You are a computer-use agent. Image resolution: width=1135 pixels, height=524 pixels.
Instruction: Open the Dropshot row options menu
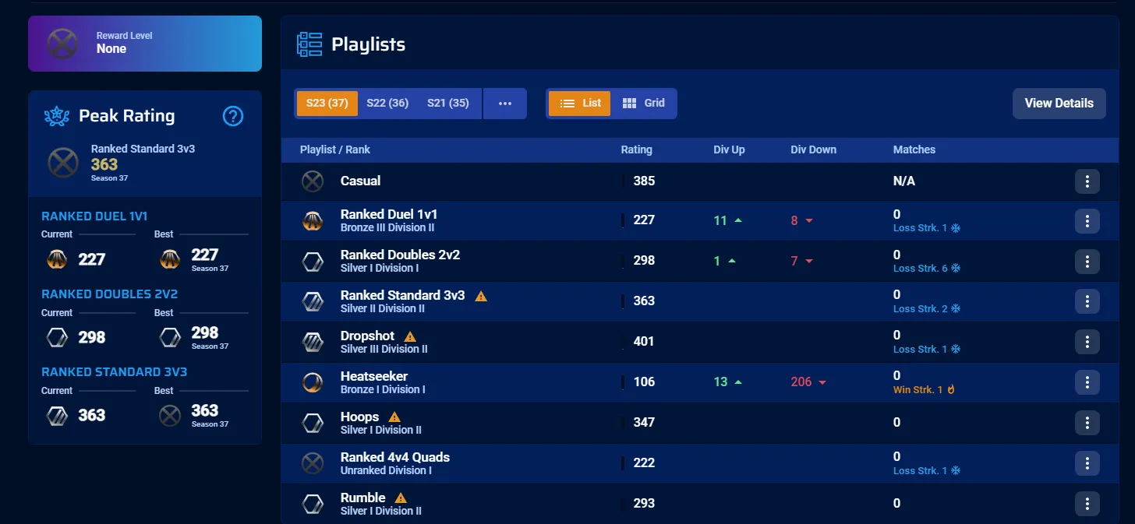[1087, 342]
